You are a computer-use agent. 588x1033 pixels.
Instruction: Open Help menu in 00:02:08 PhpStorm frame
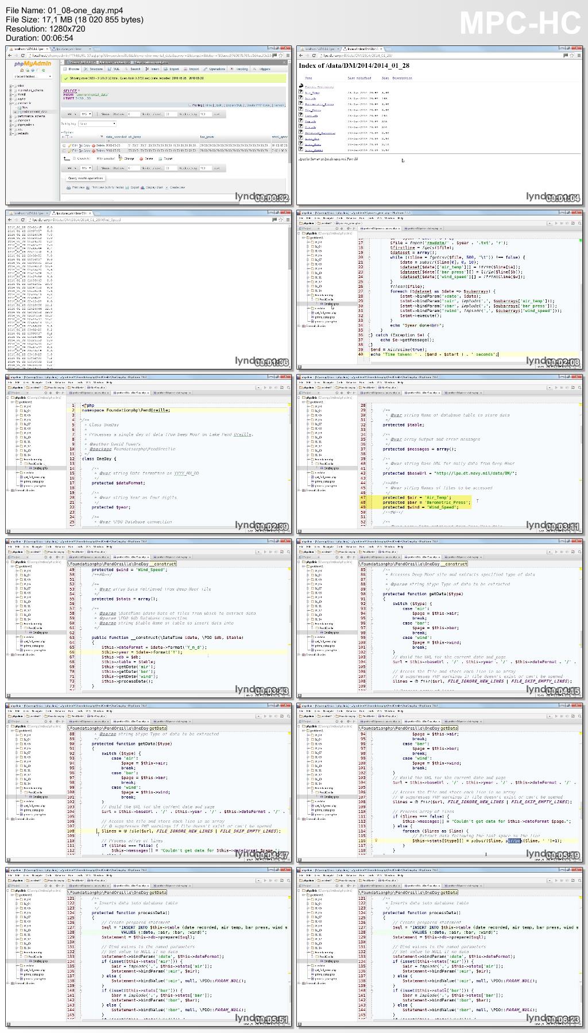click(401, 218)
